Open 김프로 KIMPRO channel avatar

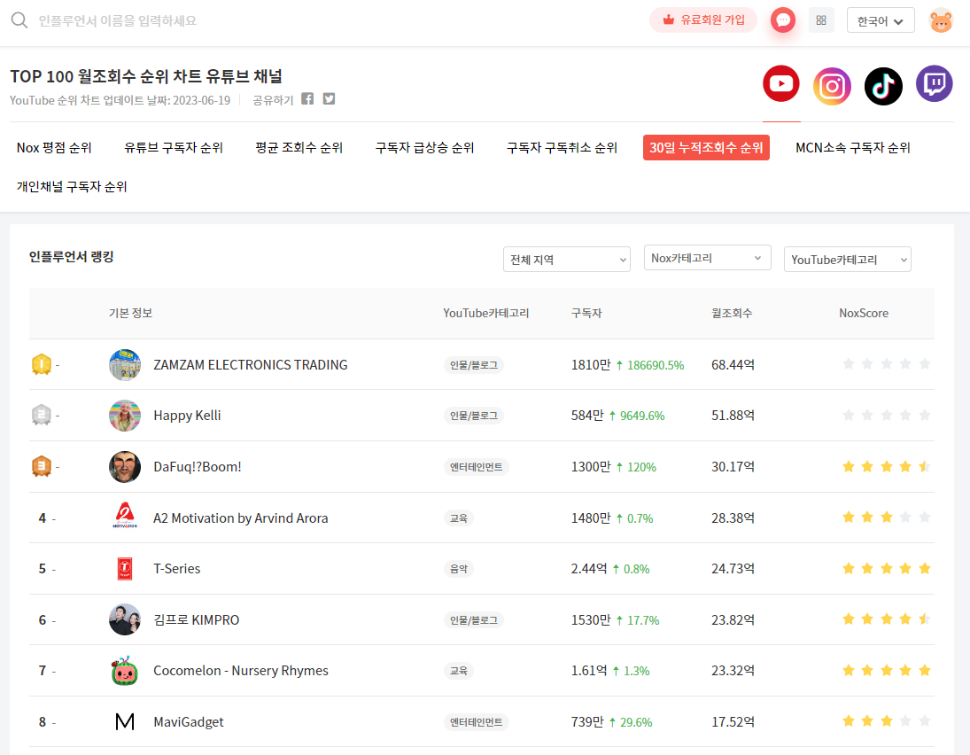tap(125, 619)
